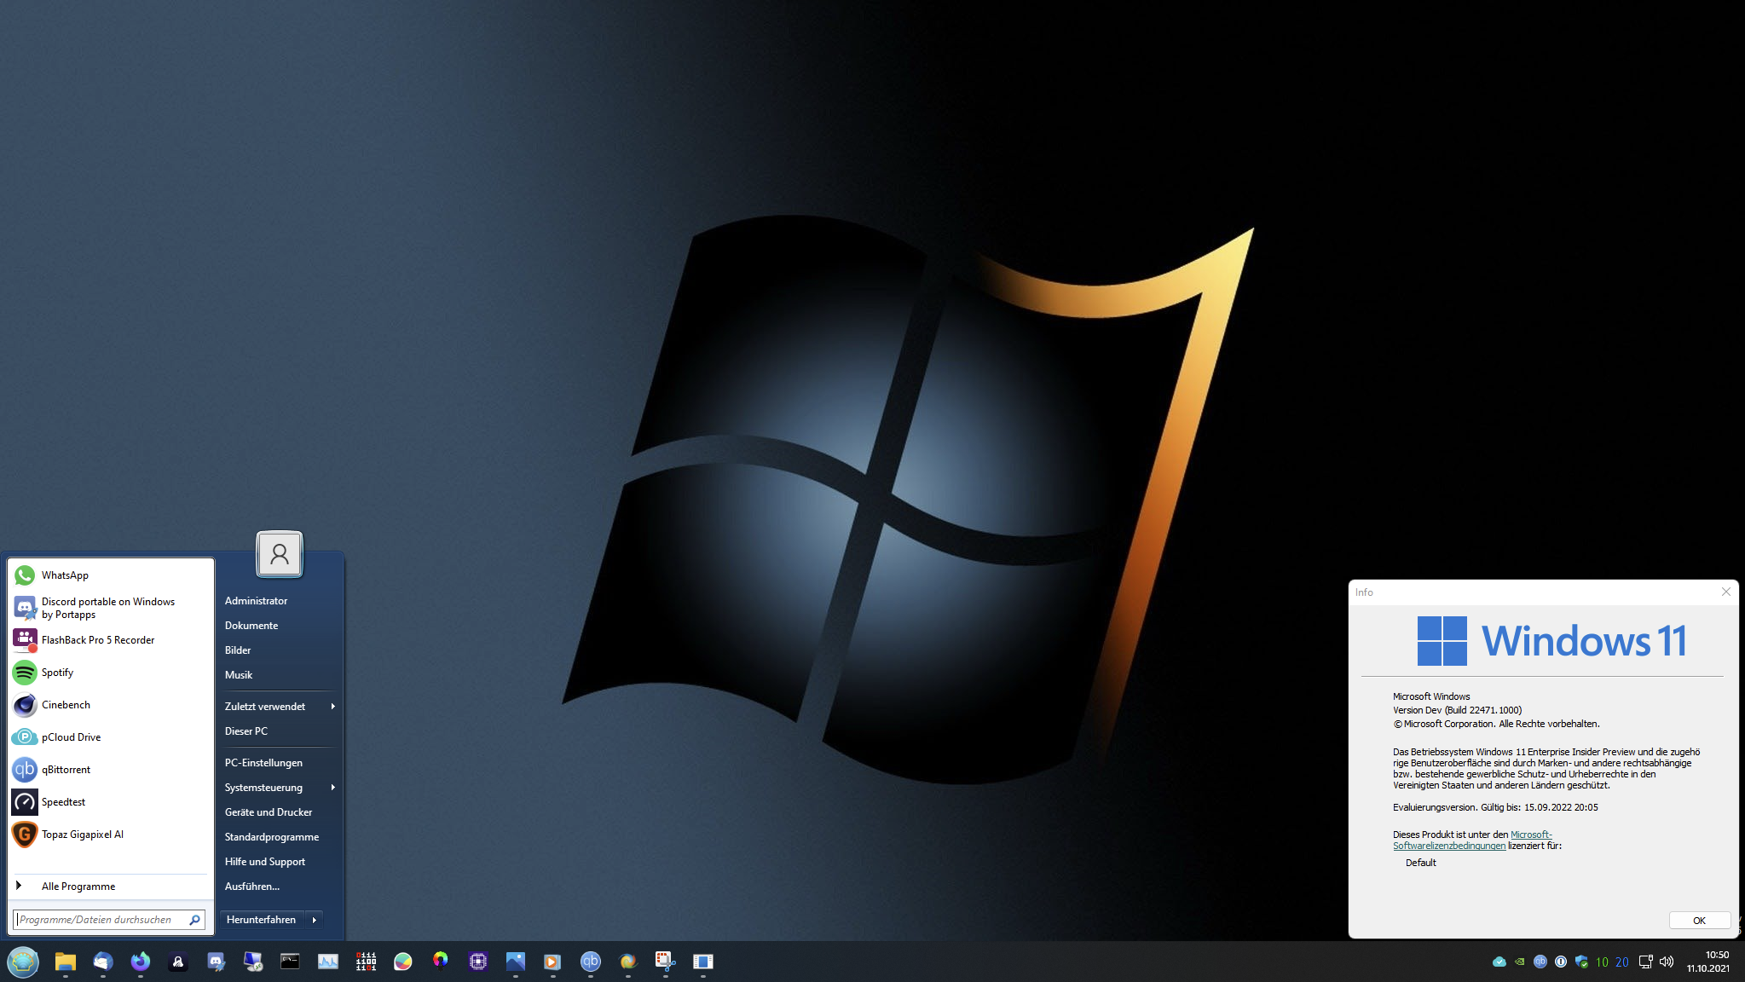Screen dimensions: 1745x982
Task: Open PC-Einstellungen from the start menu
Action: tap(263, 763)
